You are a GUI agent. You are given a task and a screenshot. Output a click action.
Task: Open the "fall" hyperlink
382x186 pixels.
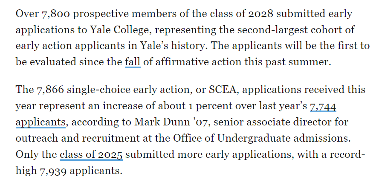click(133, 62)
